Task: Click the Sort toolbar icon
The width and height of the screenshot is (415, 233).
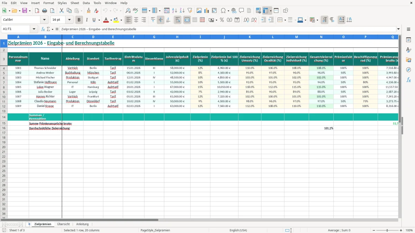Action: [x=167, y=11]
